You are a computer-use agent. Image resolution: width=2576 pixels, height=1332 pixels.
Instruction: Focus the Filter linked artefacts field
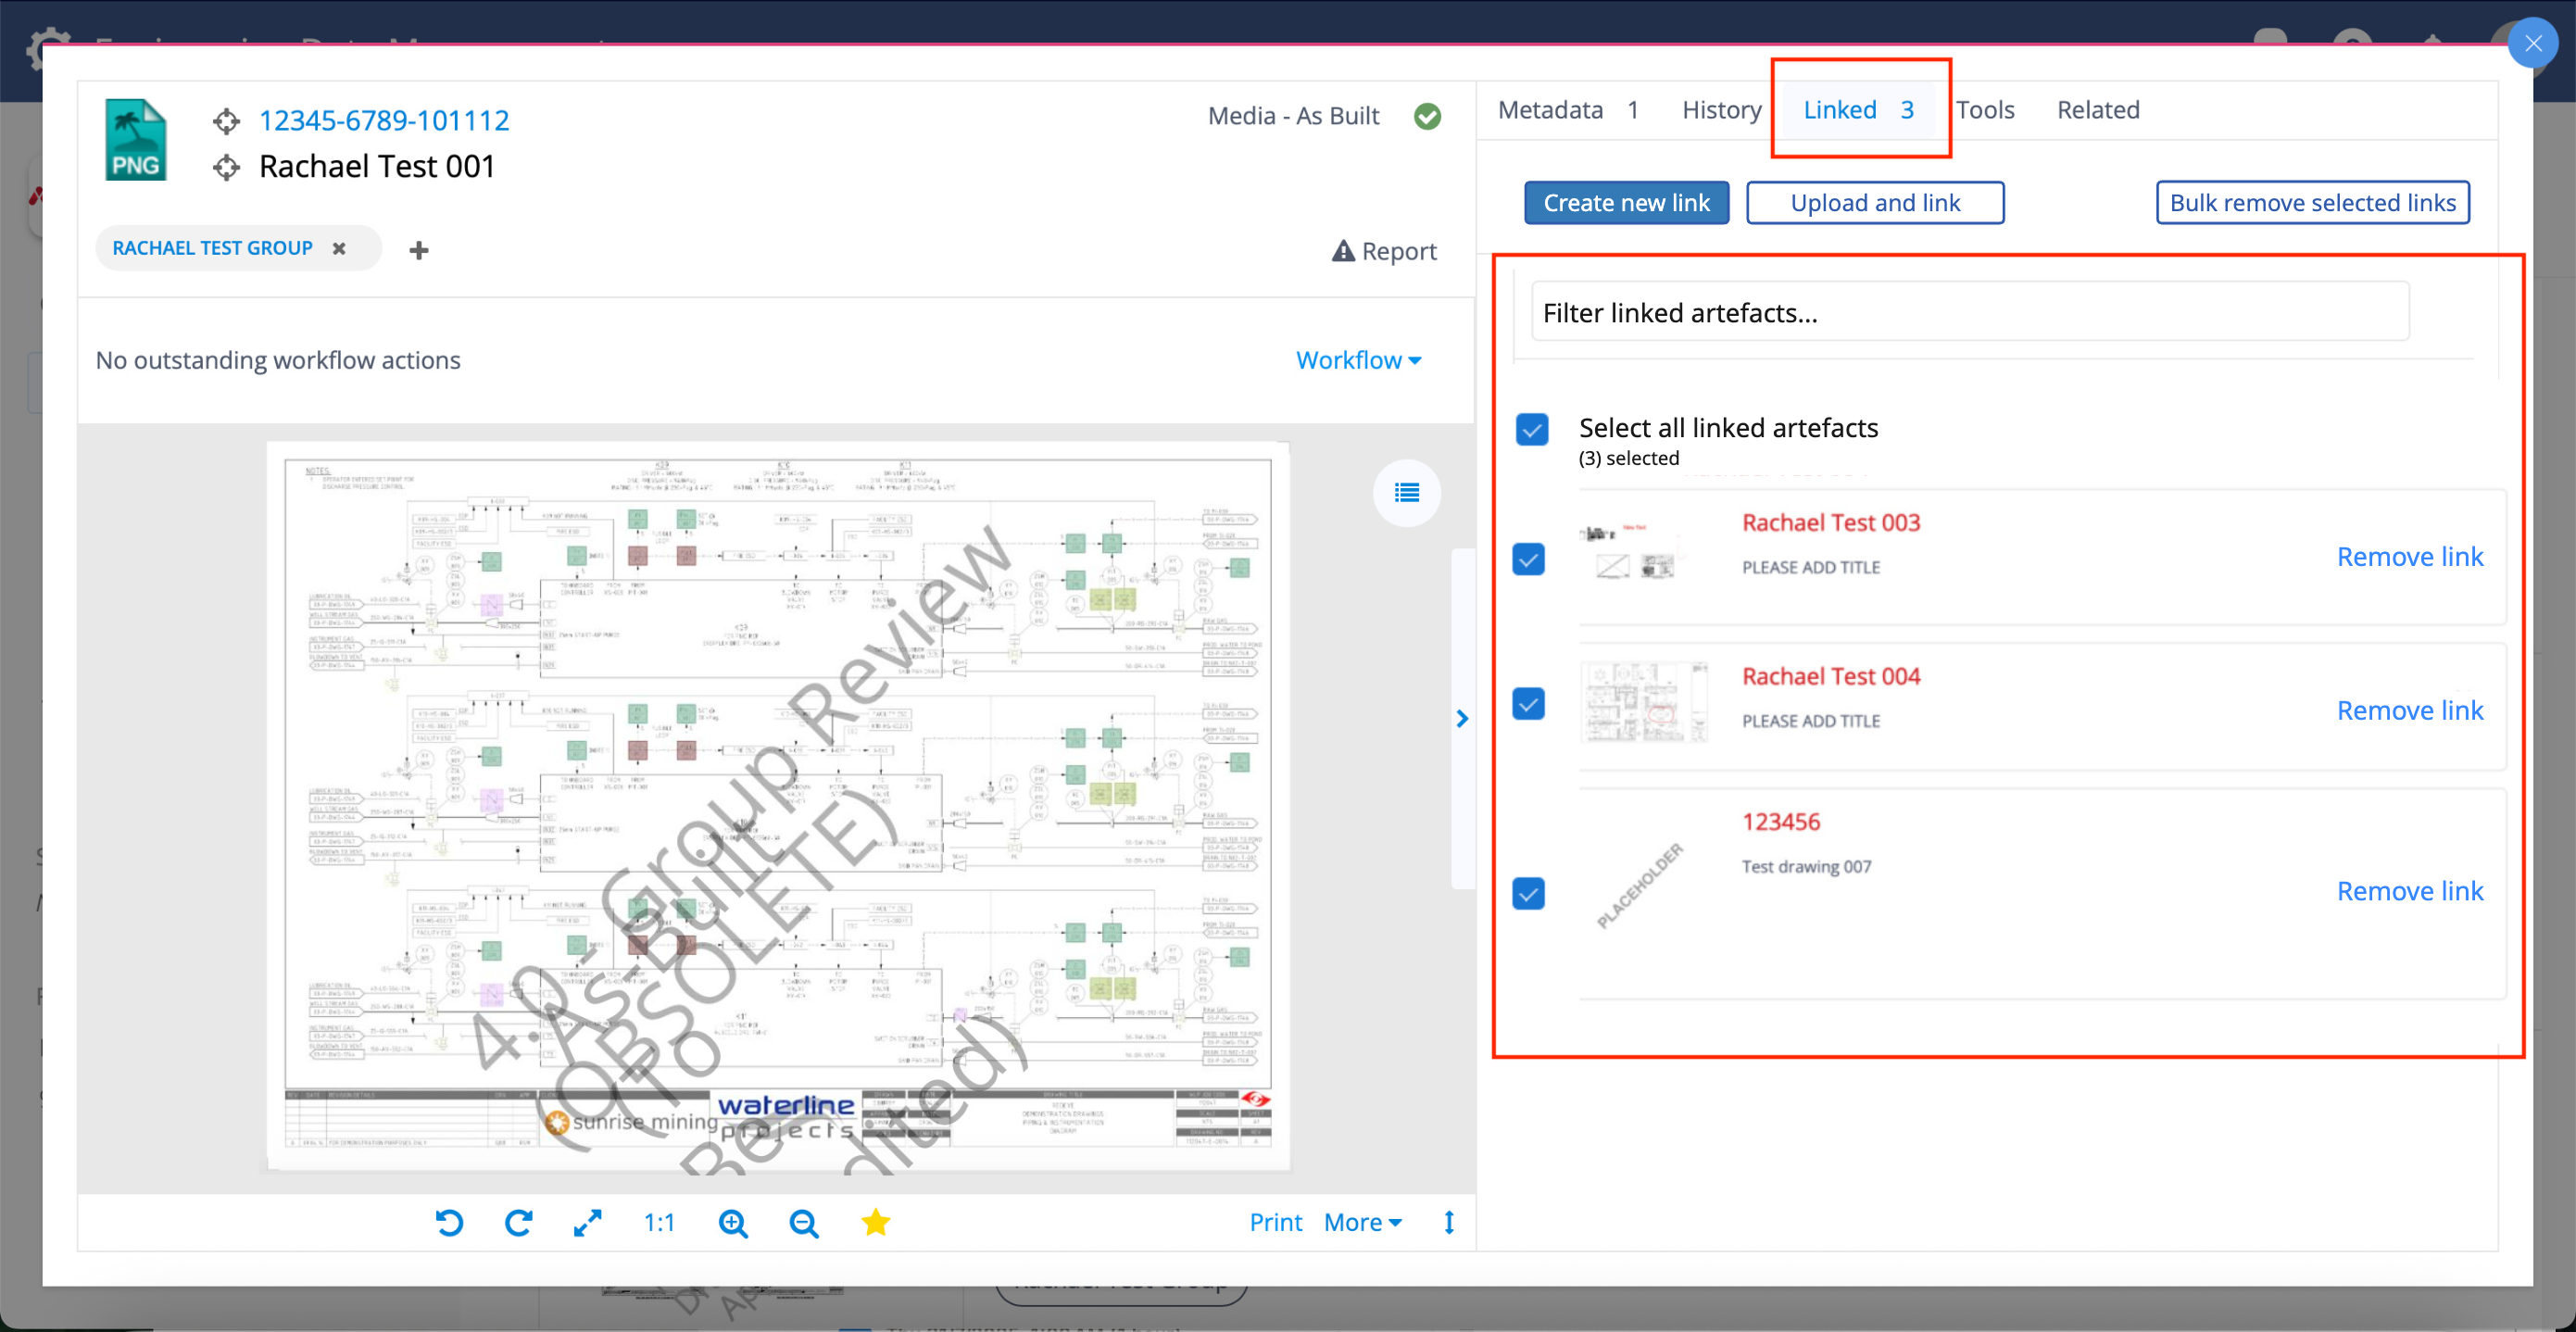coord(1969,313)
